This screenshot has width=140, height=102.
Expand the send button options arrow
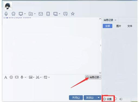coord(98,97)
